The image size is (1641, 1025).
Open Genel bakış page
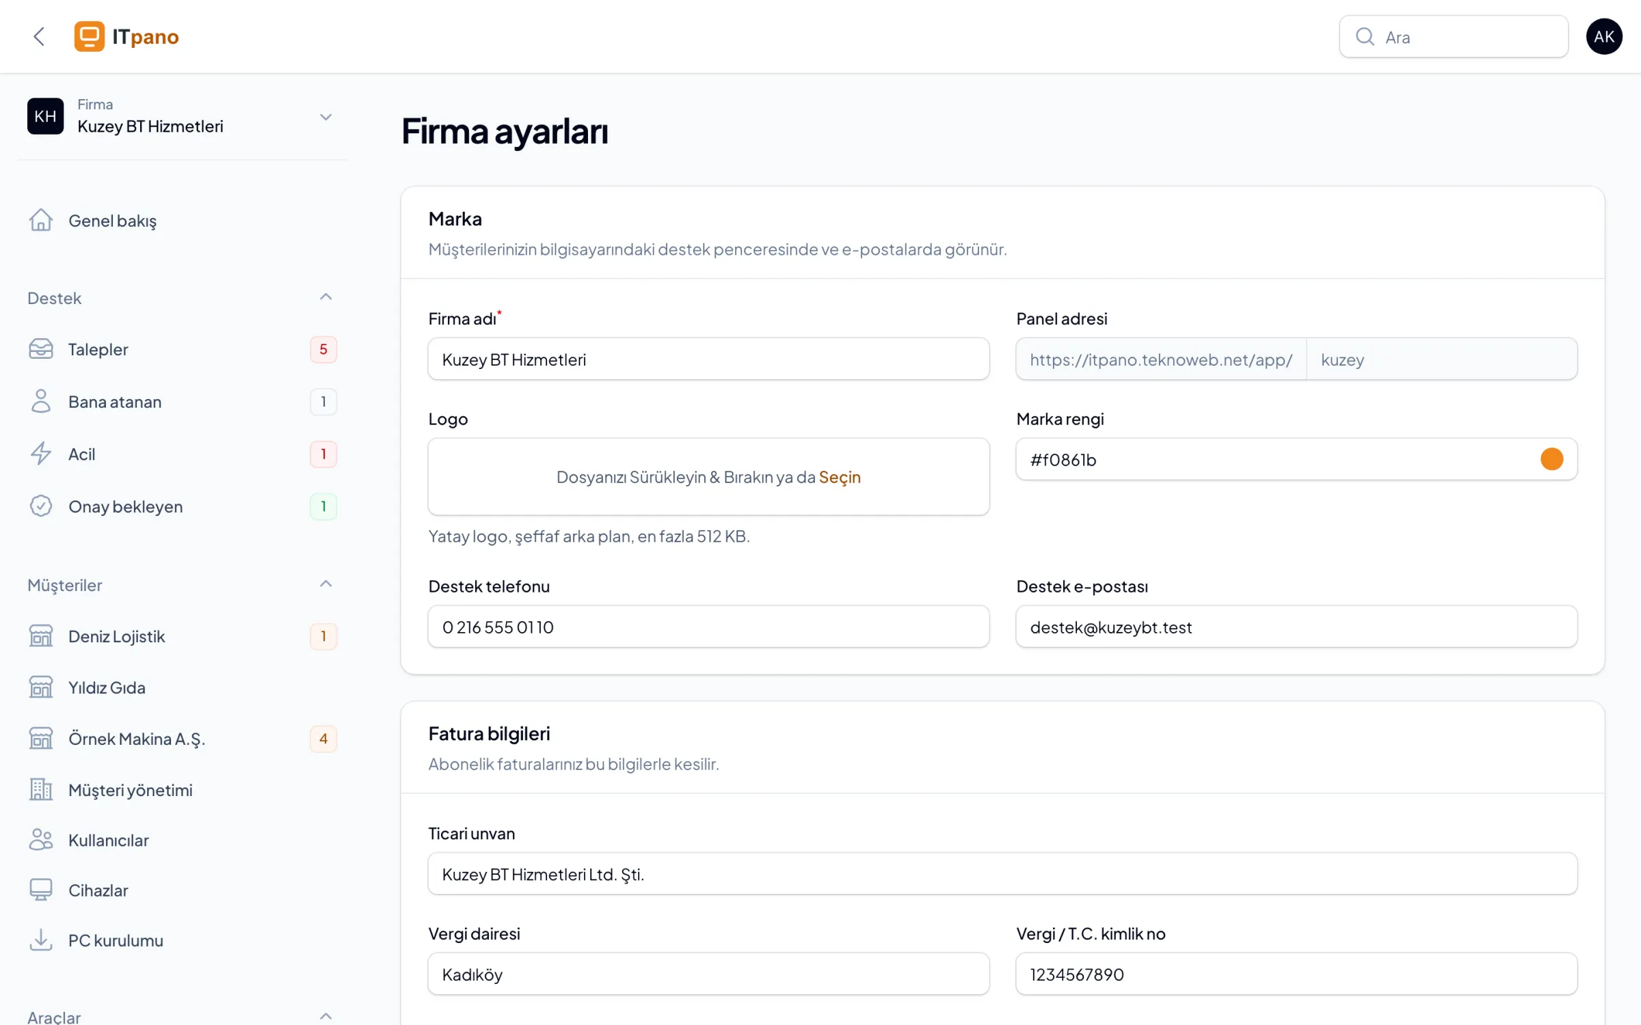(182, 221)
